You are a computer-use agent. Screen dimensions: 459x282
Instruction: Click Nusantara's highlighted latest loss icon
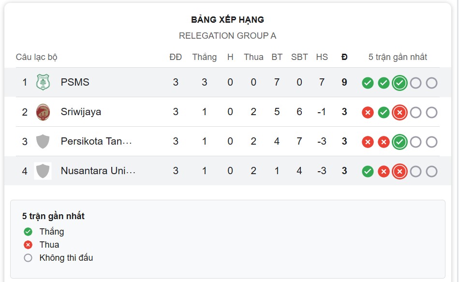400,172
